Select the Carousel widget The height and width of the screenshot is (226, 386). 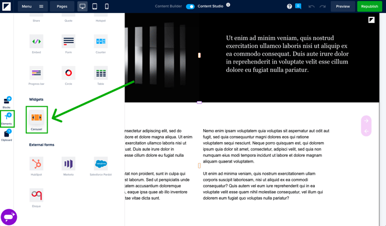pyautogui.click(x=36, y=119)
